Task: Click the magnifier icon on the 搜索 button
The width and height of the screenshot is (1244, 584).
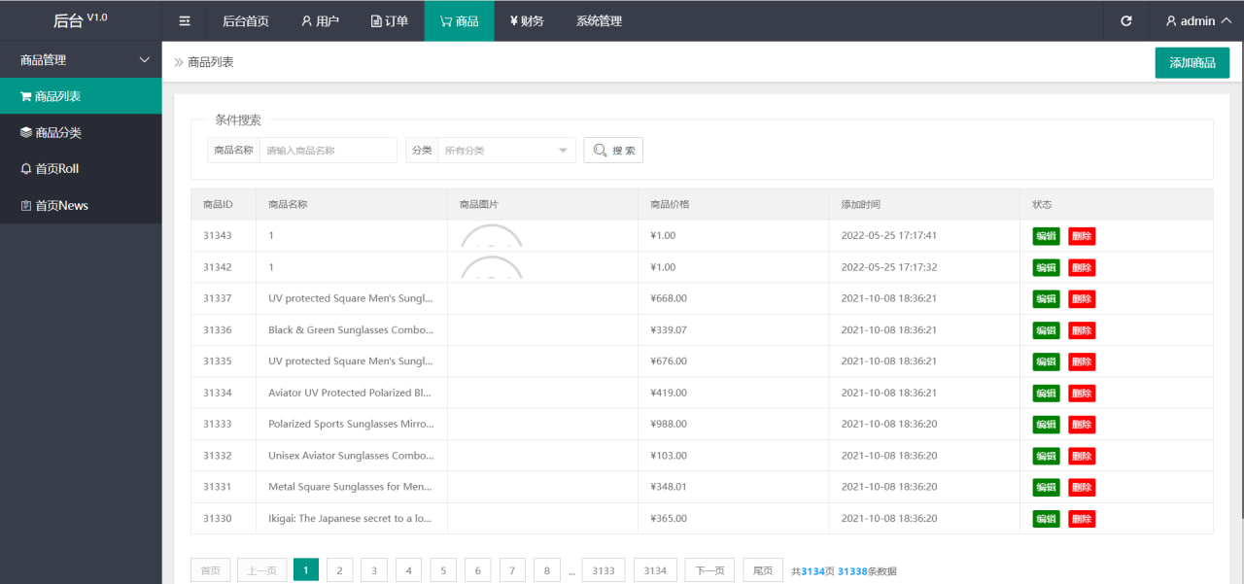Action: click(600, 150)
